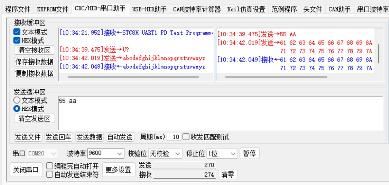Switch to CAN波特率计算器 tab
Screen dimensions: 389x185
(197, 10)
